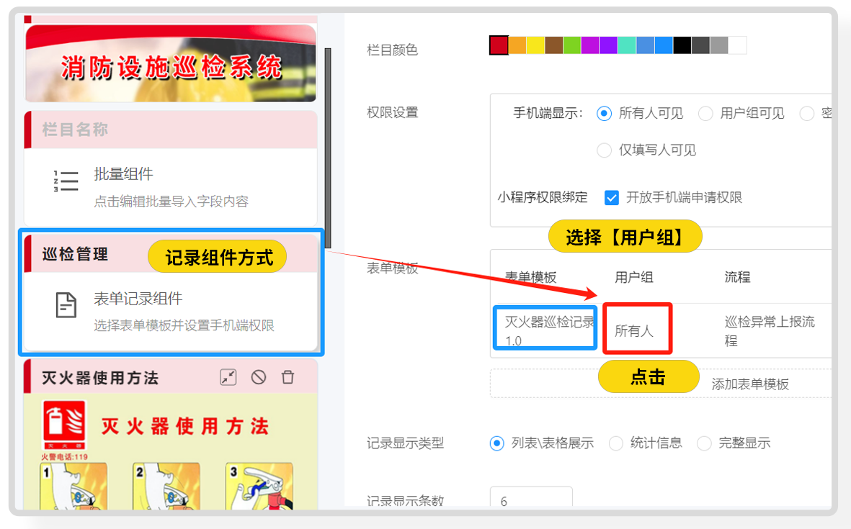This screenshot has height=529, width=851.
Task: Click the left preview panel vertical scrollbar
Action: 327,148
